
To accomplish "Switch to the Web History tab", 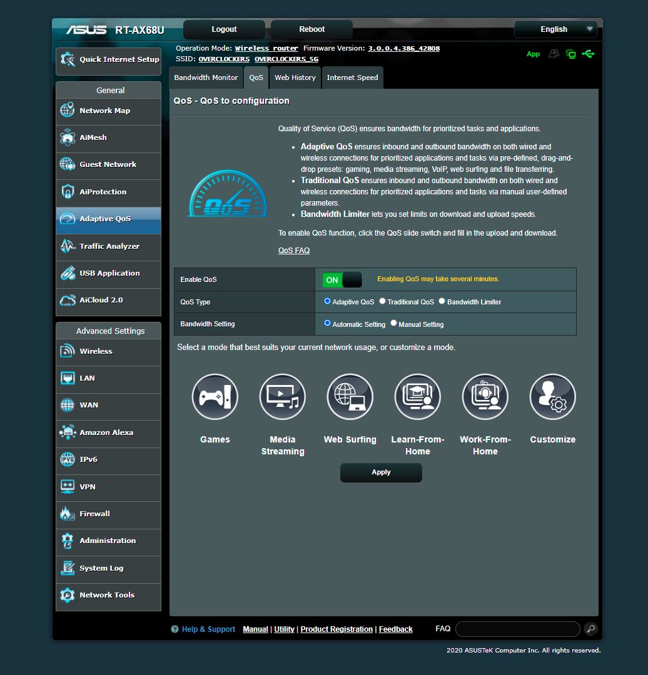I will 295,77.
